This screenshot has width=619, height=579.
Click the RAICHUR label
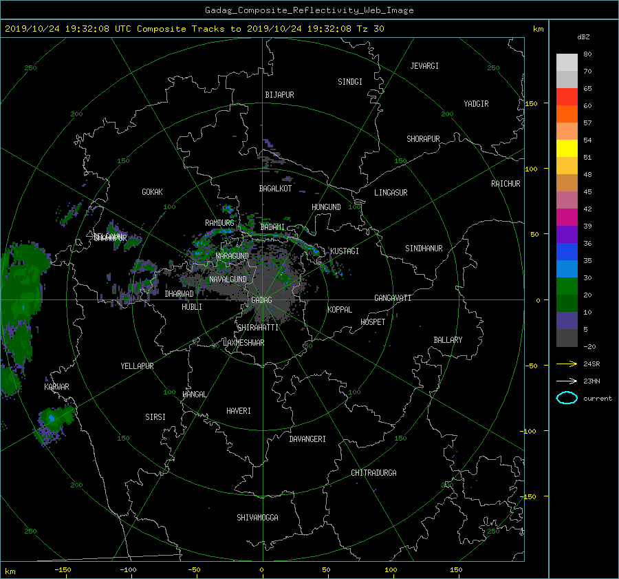506,184
